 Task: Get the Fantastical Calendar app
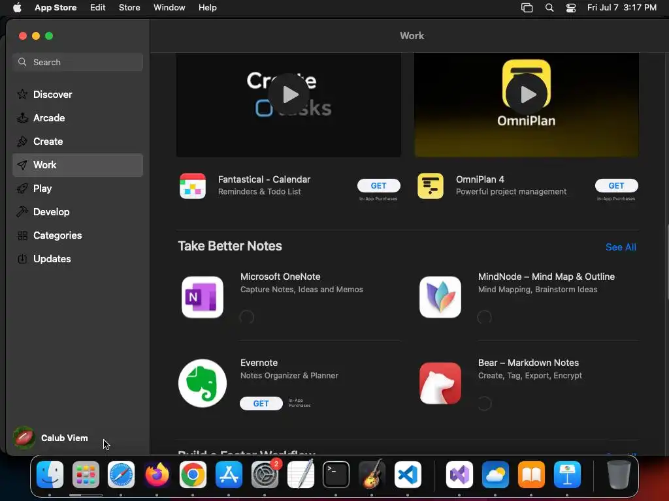coord(378,186)
